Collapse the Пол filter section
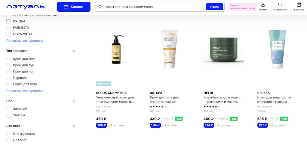307x145 pixels. point(73,101)
